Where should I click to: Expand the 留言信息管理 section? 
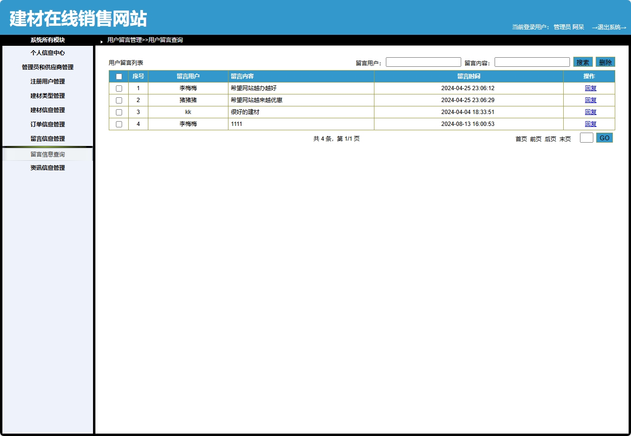[48, 139]
